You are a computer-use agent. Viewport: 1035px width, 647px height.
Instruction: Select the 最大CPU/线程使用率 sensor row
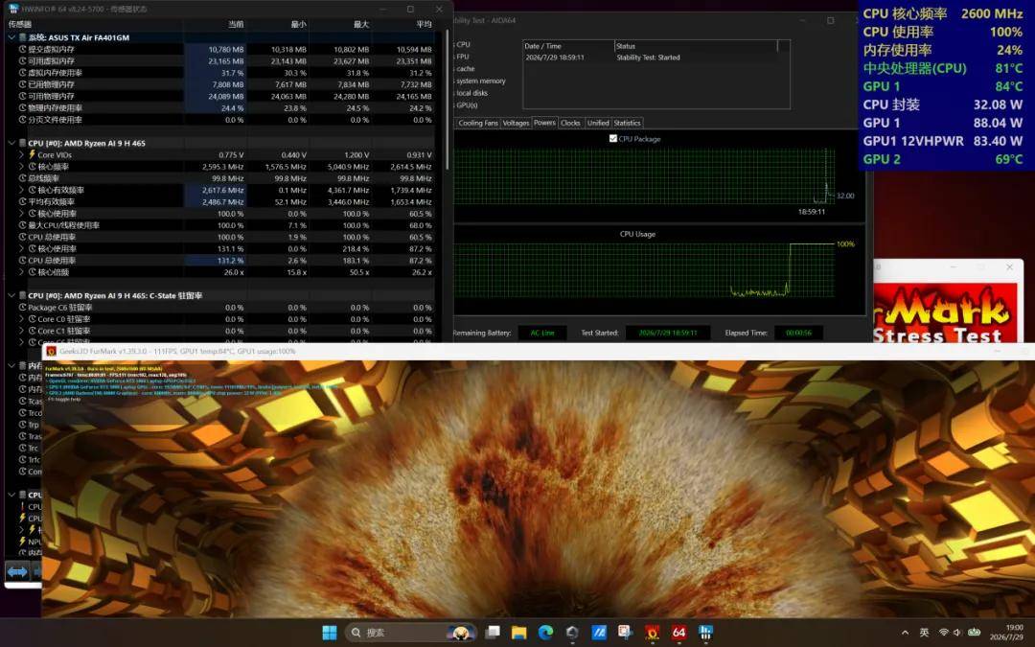220,225
